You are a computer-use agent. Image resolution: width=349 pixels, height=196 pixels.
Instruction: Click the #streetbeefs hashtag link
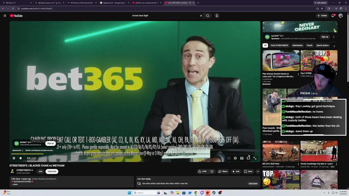pos(51,179)
